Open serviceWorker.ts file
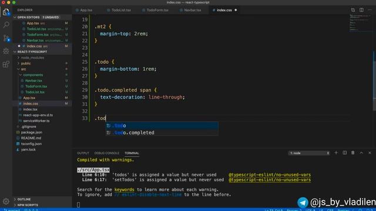Image resolution: width=376 pixels, height=211 pixels. (x=42, y=121)
